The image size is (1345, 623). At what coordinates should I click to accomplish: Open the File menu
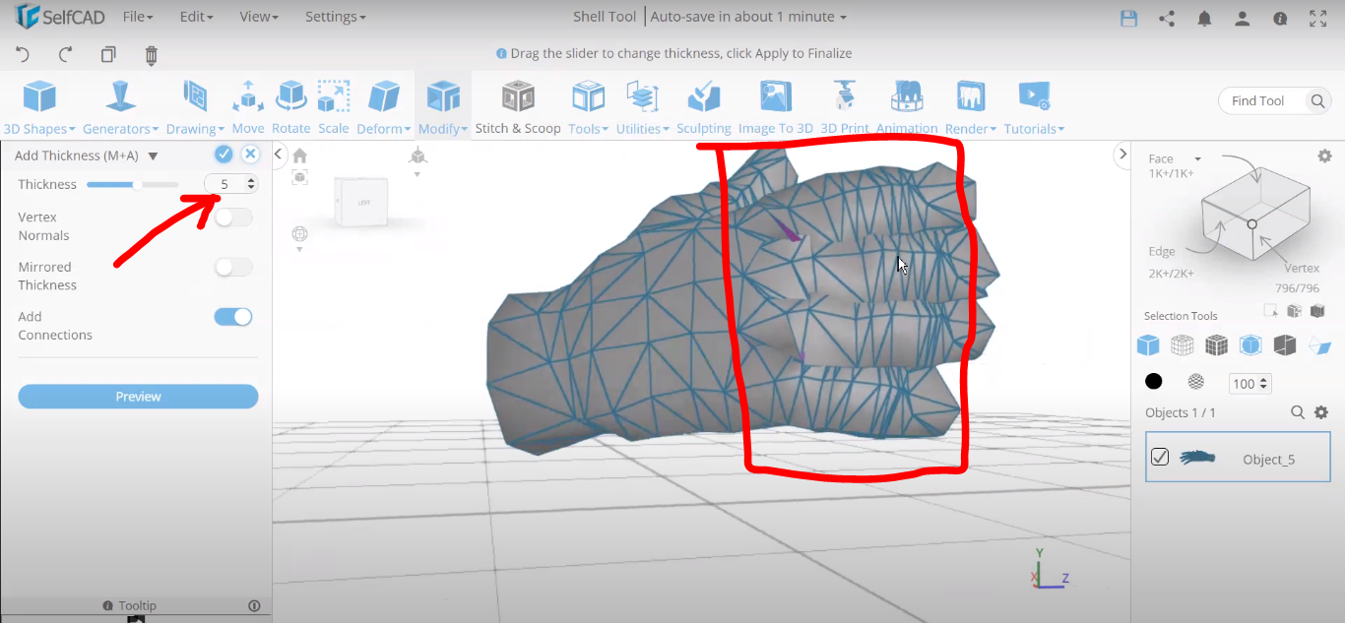coord(138,17)
